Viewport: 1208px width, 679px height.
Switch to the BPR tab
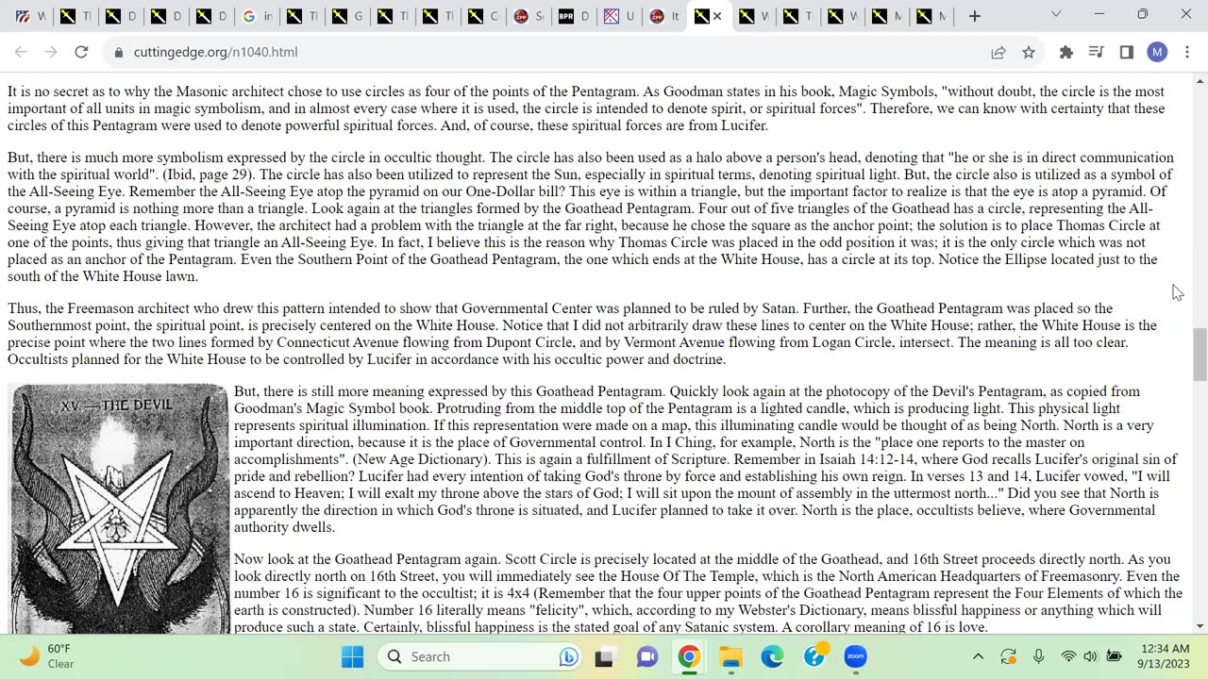tap(574, 16)
